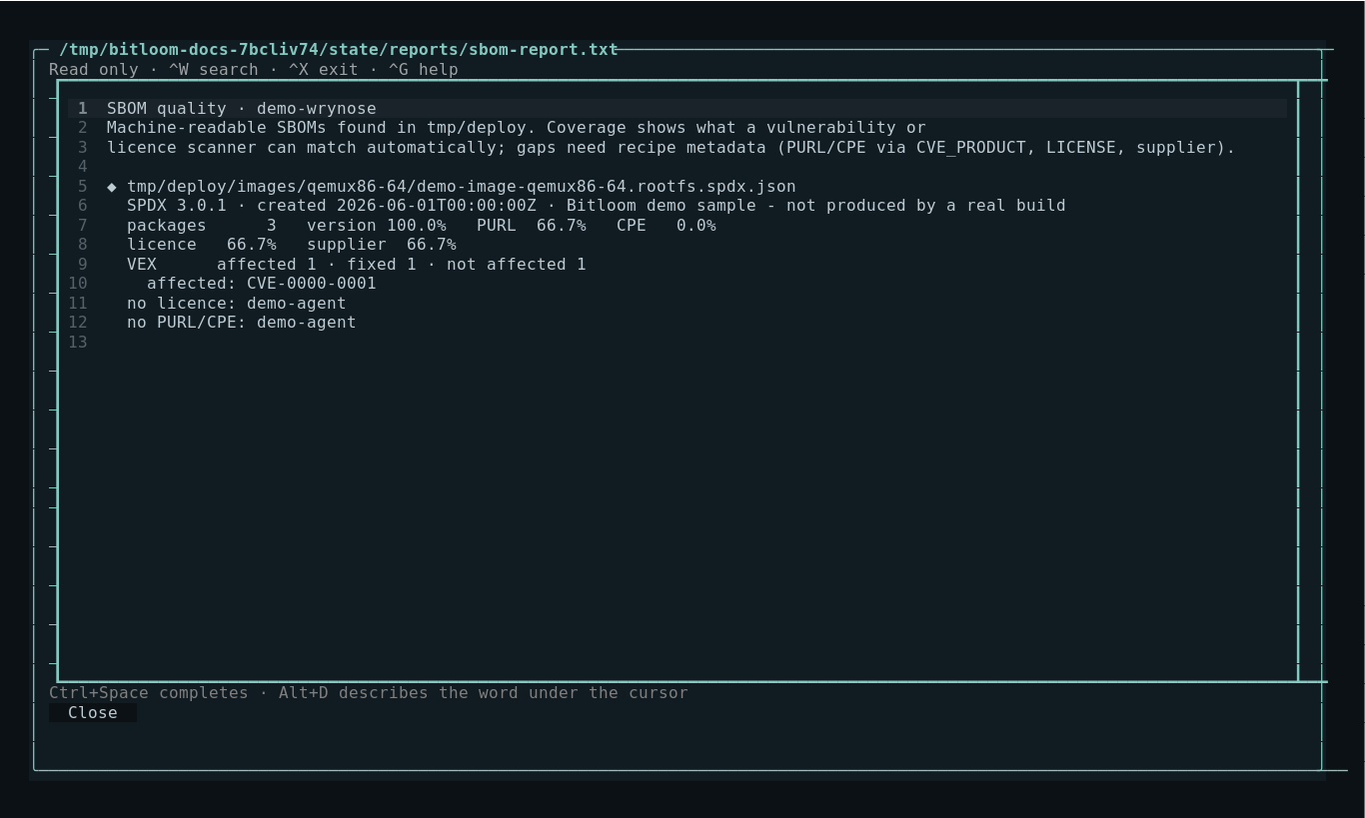Click the '^W search' hint
This screenshot has height=818, width=1365.
point(214,69)
